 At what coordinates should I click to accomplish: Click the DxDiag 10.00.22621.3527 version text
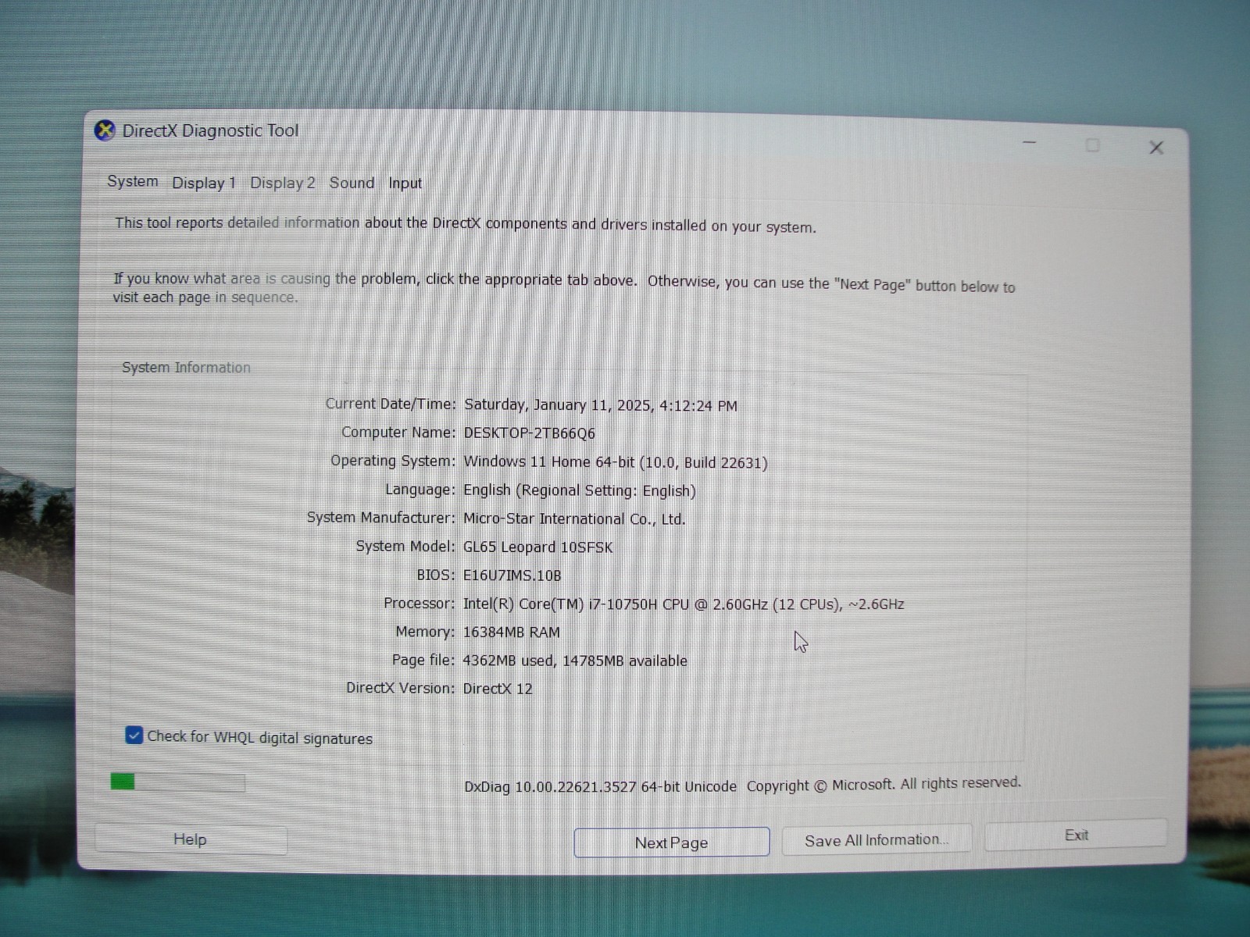(x=600, y=787)
